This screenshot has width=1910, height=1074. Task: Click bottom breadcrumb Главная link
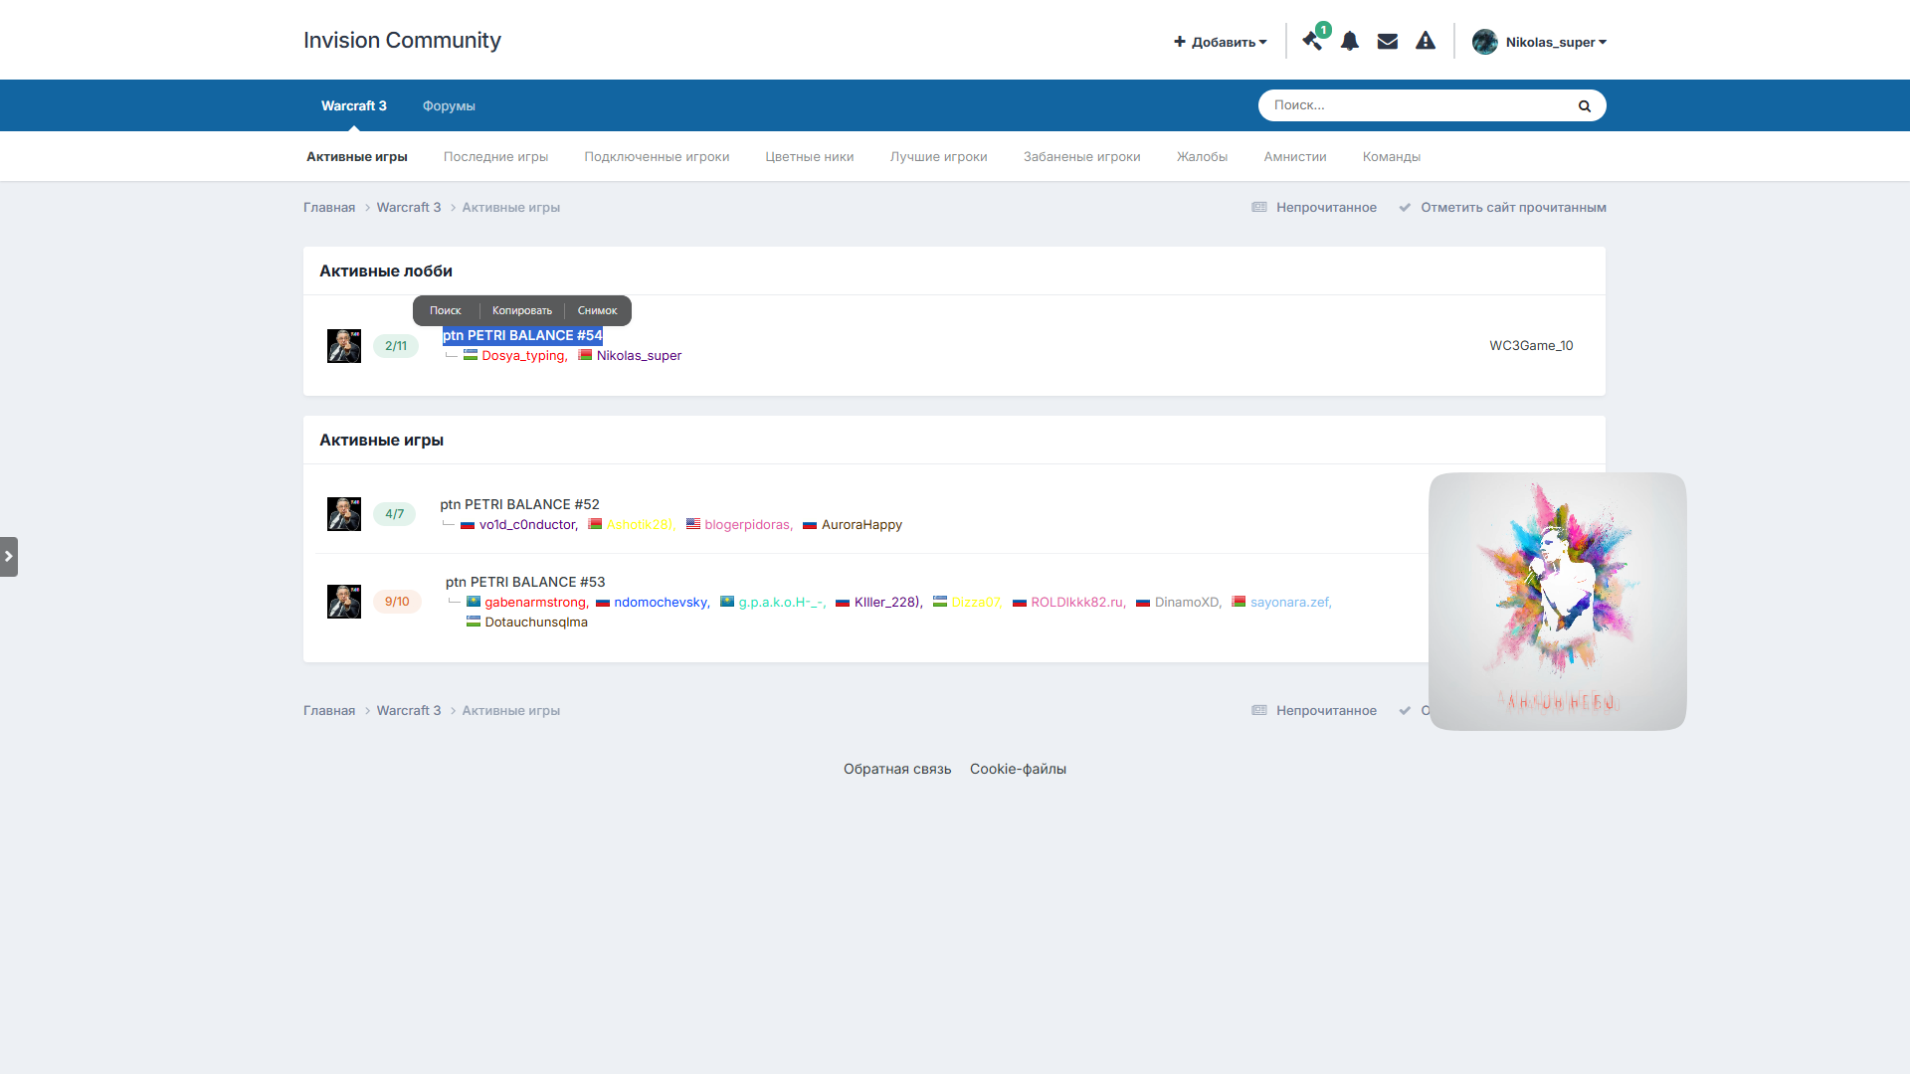(329, 711)
